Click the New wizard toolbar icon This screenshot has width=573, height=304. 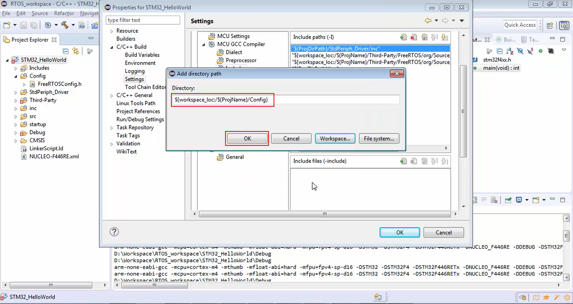pyautogui.click(x=7, y=25)
